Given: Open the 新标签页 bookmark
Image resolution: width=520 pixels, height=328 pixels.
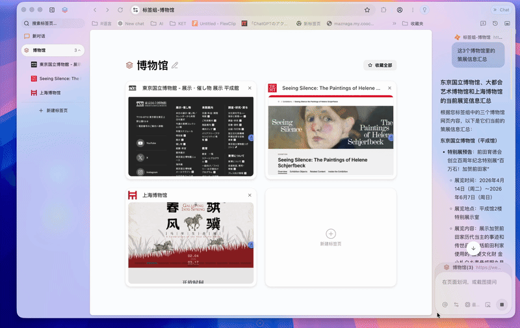Looking at the screenshot, I should (x=308, y=23).
